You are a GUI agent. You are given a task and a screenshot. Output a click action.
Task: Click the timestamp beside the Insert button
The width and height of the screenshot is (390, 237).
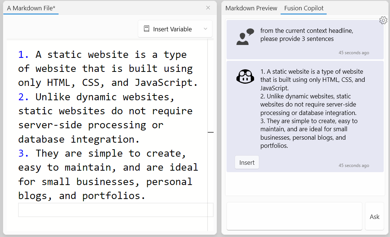coord(354,165)
